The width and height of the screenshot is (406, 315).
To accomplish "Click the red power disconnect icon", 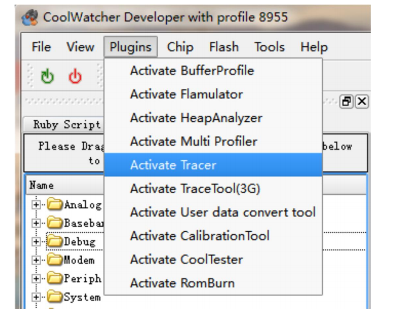I will pyautogui.click(x=75, y=76).
